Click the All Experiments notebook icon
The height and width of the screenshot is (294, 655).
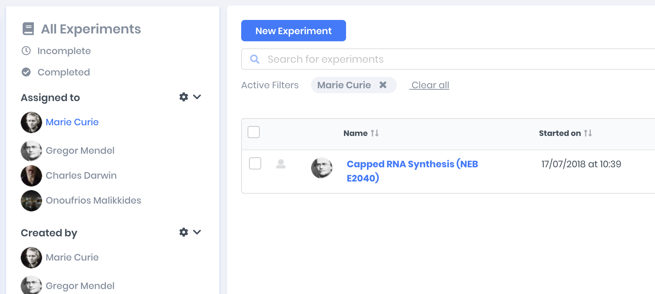(x=28, y=29)
